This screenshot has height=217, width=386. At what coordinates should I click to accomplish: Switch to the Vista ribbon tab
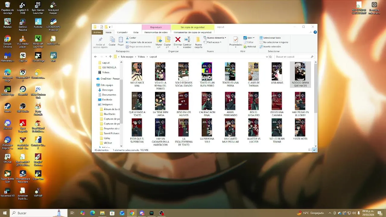tap(136, 32)
